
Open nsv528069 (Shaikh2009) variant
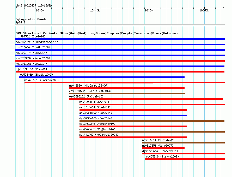36,75
